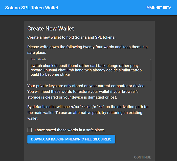Click the Create New Wallet heading
This screenshot has height=161, width=177.
coord(51,28)
